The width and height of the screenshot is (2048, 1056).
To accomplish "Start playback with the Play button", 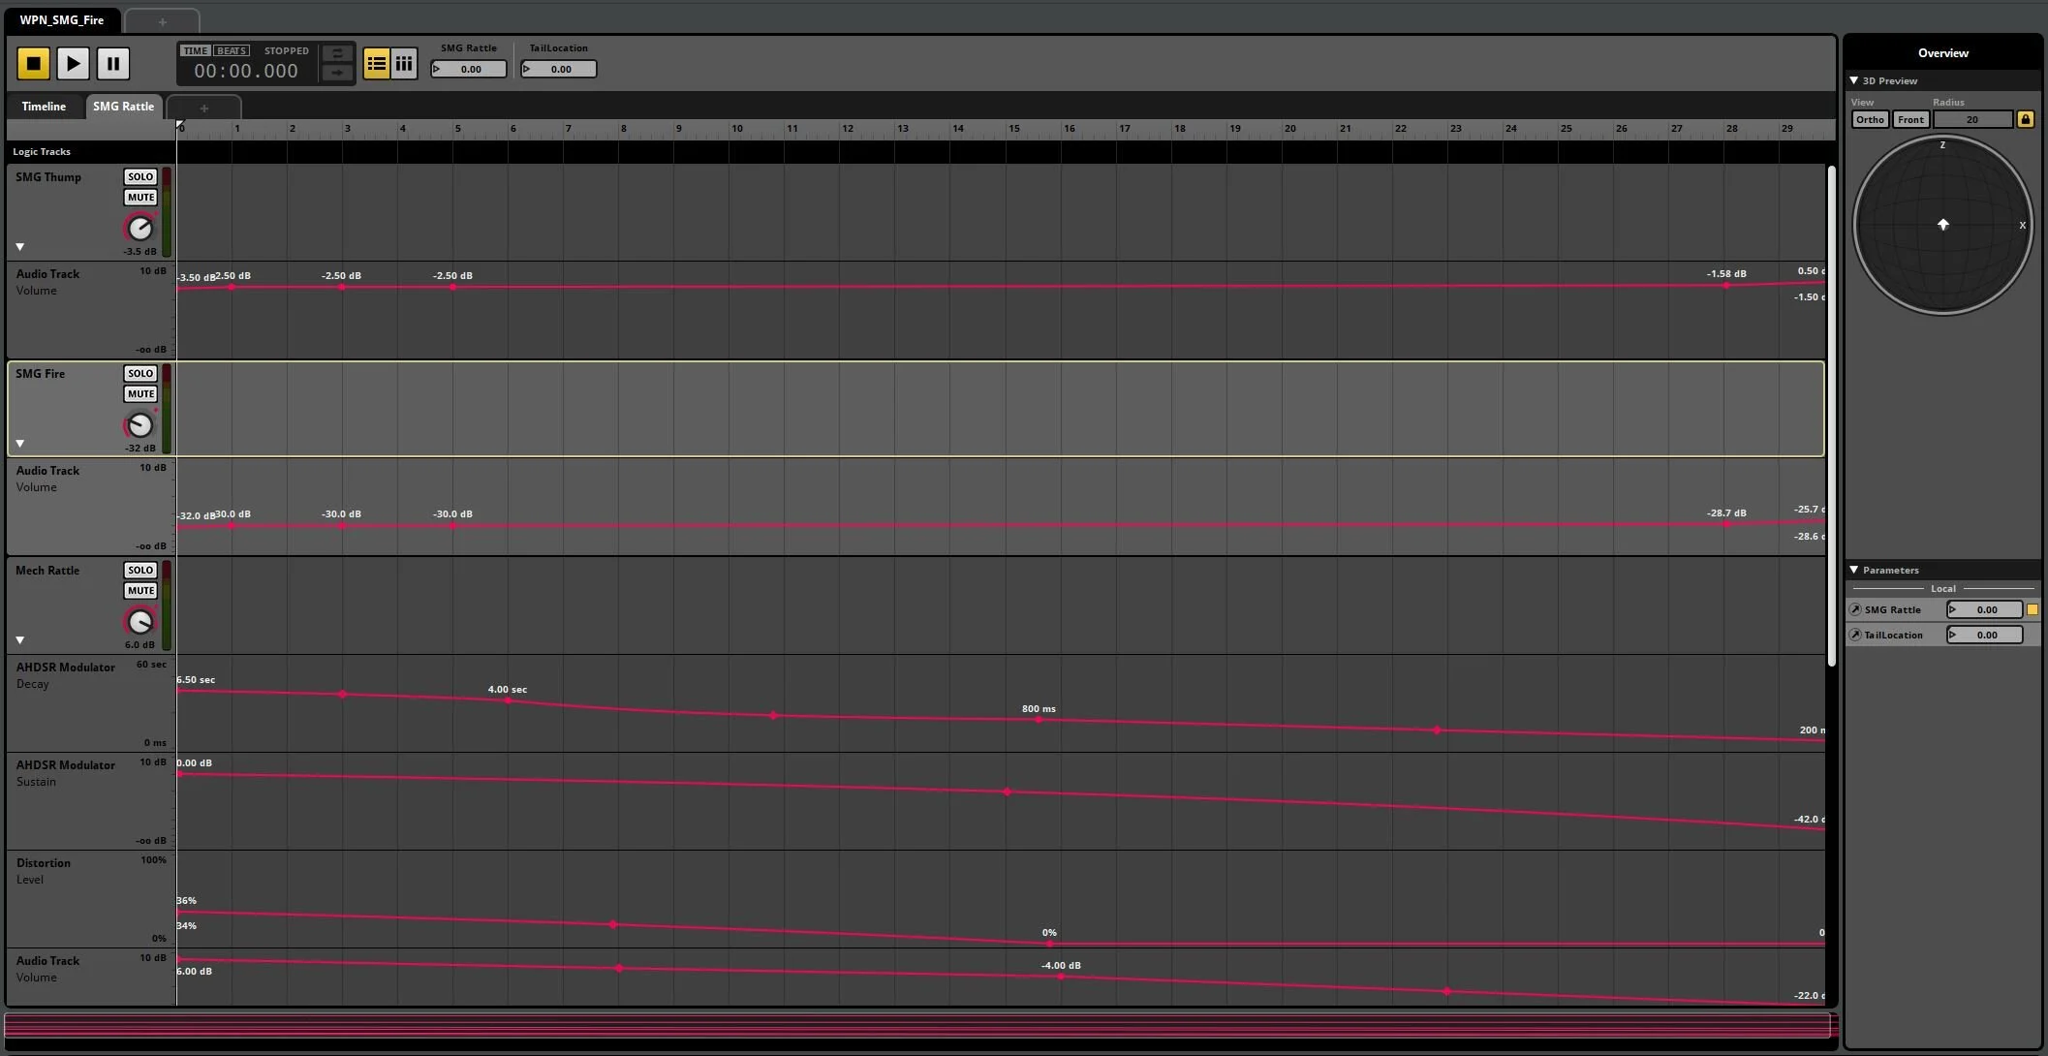I will (73, 64).
